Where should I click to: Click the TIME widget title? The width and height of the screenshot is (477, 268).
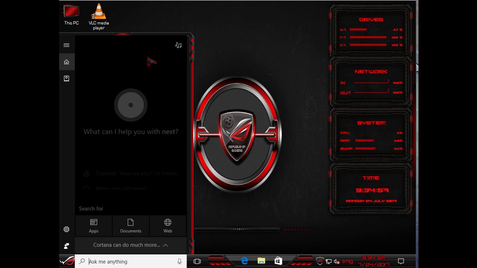[x=371, y=178]
